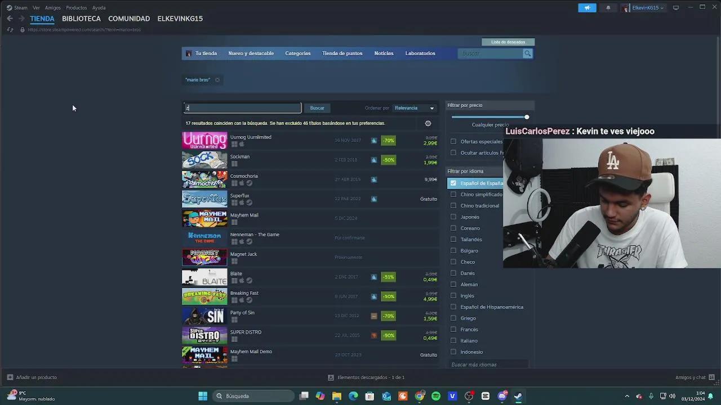Click the magnifying glass search icon
This screenshot has height=405, width=721.
click(x=527, y=53)
